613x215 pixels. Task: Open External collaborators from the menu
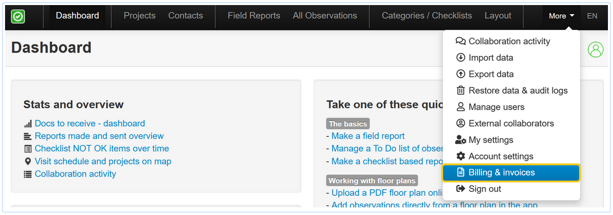point(511,123)
